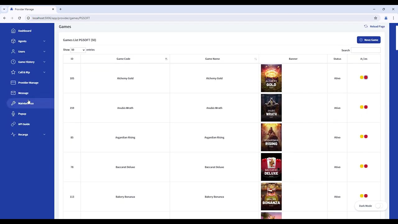
Task: Click yellow action icon for Alchemy Gold
Action: click(x=362, y=77)
